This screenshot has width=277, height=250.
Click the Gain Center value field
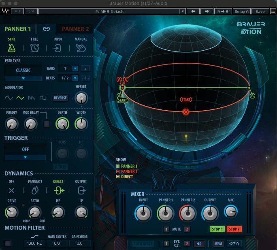pyautogui.click(x=57, y=243)
